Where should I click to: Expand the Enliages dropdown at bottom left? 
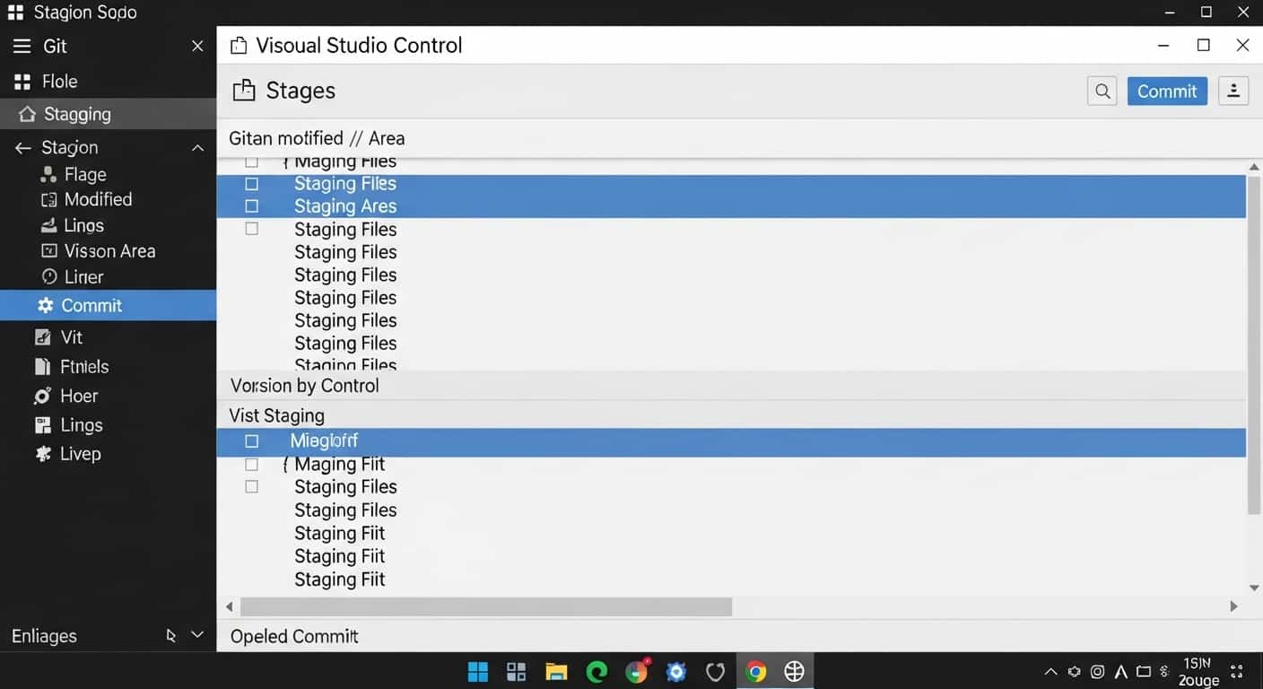coord(196,635)
